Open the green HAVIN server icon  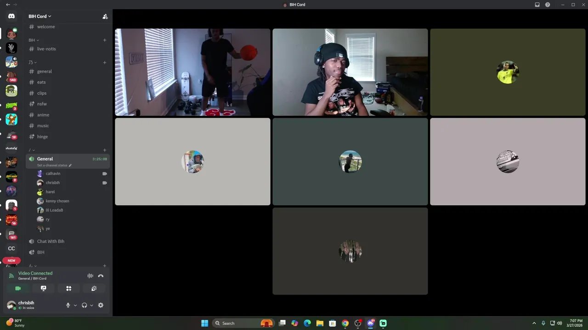pyautogui.click(x=11, y=105)
